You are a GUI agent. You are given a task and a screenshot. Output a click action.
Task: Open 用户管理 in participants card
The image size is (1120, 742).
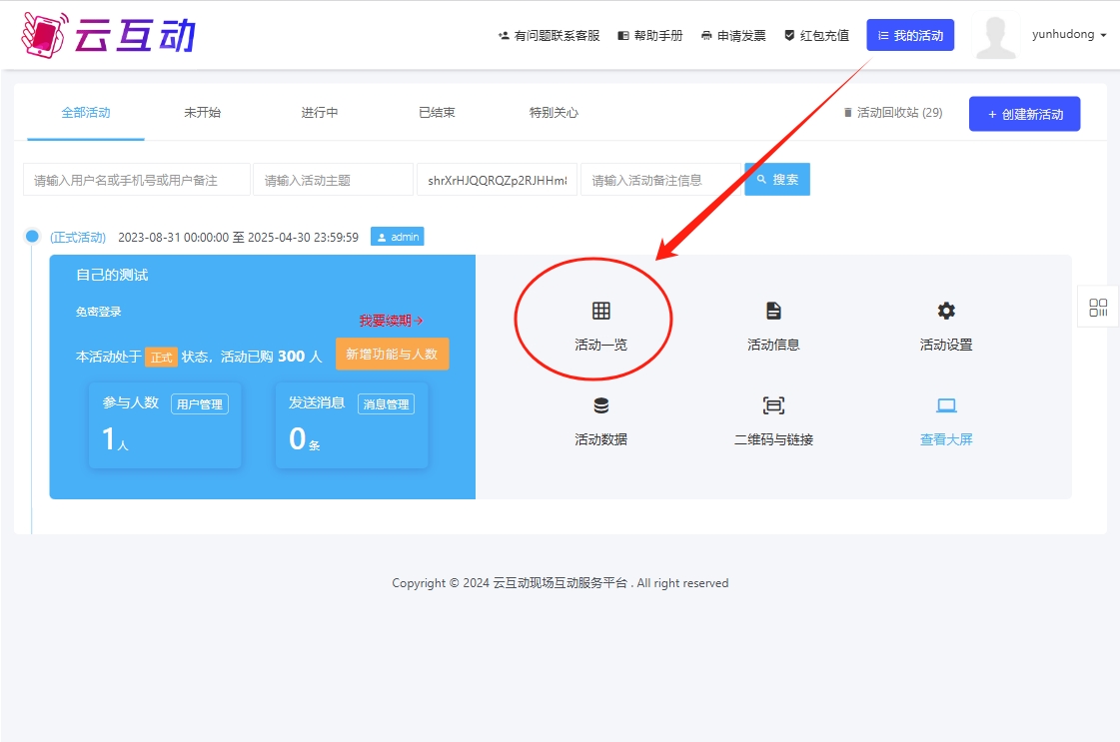(199, 404)
